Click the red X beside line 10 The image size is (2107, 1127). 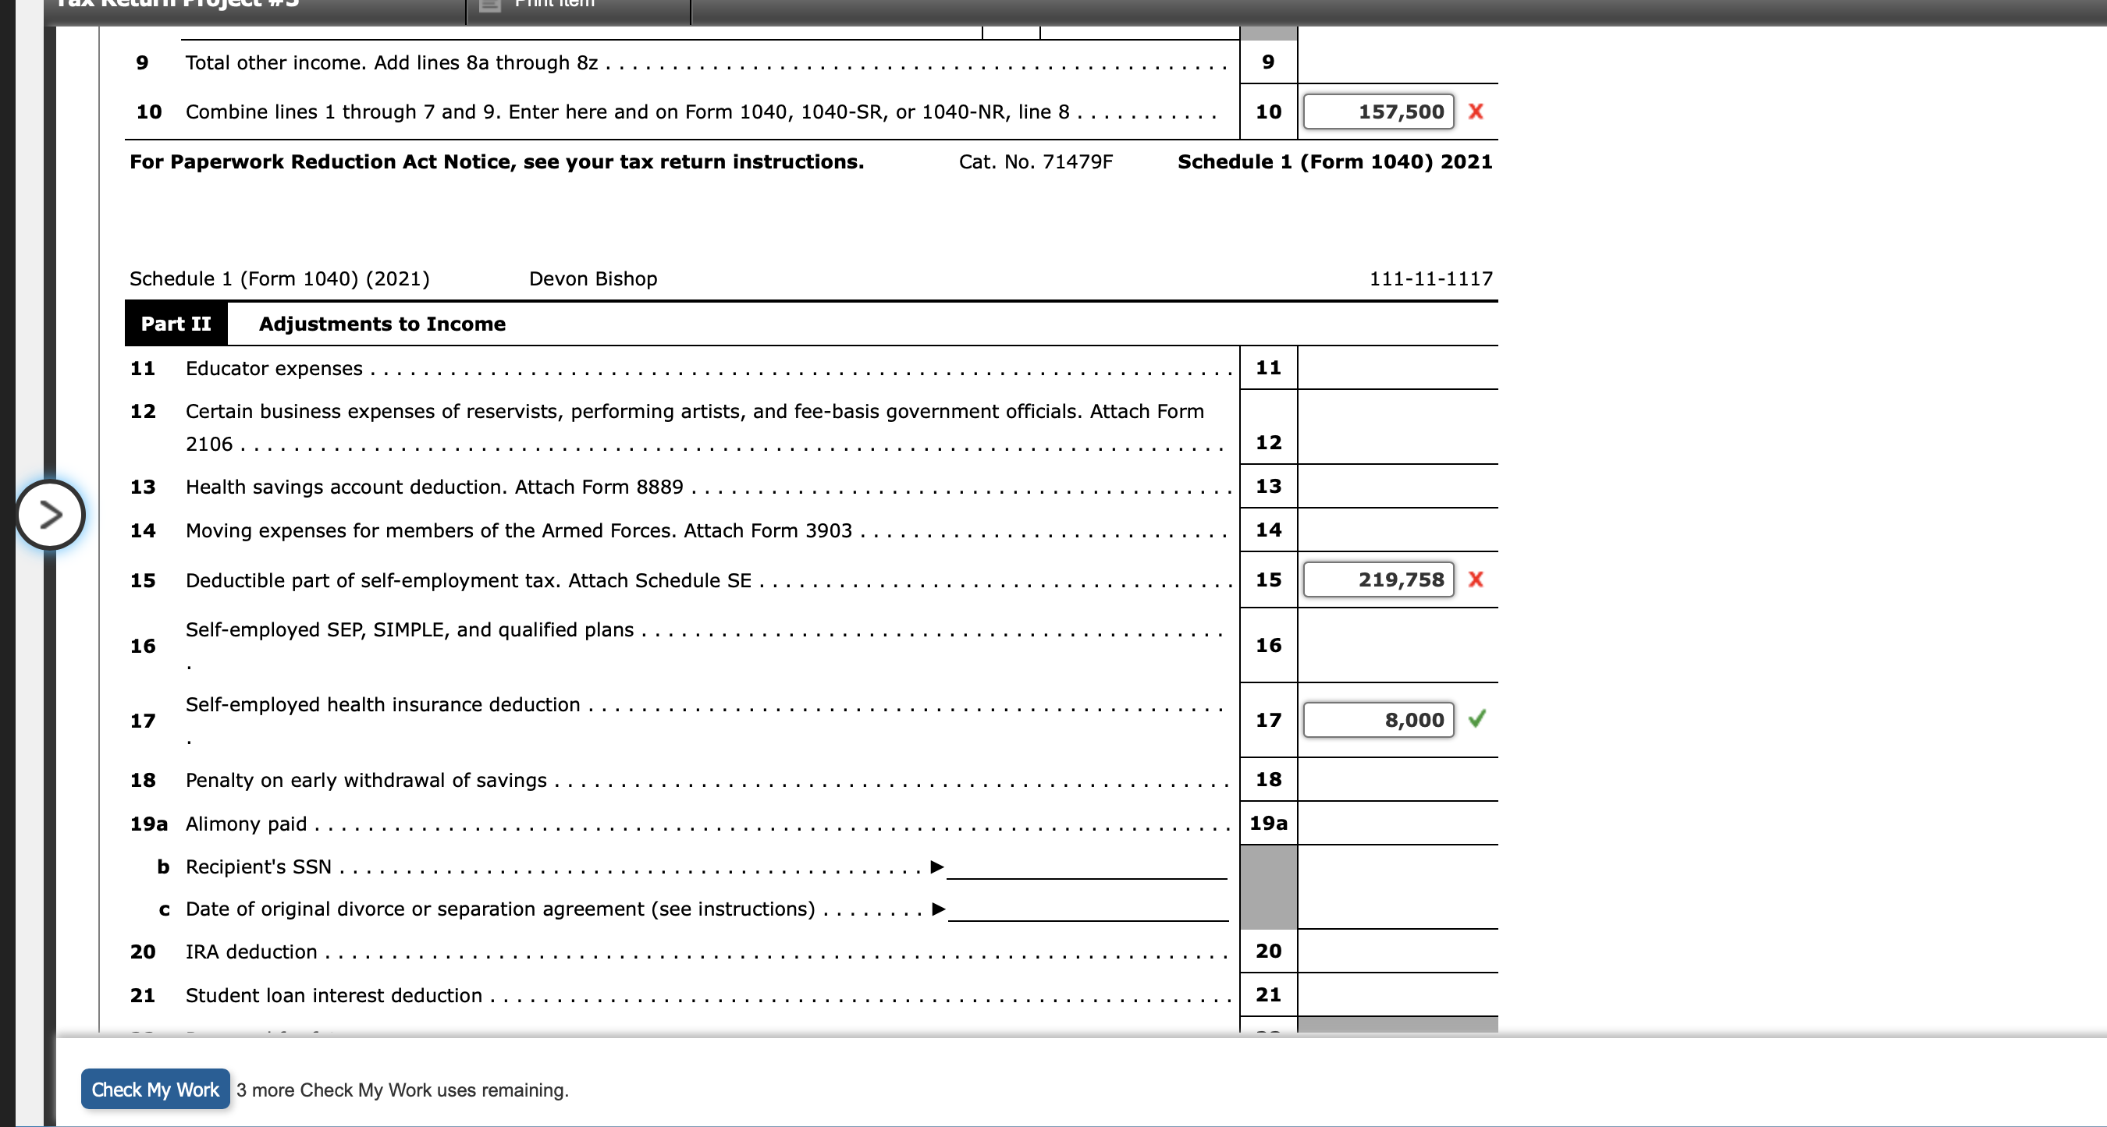(1477, 112)
